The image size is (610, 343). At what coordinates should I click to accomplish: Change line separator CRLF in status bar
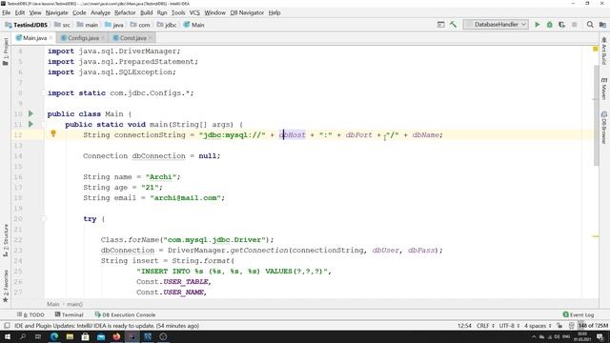tap(485, 326)
